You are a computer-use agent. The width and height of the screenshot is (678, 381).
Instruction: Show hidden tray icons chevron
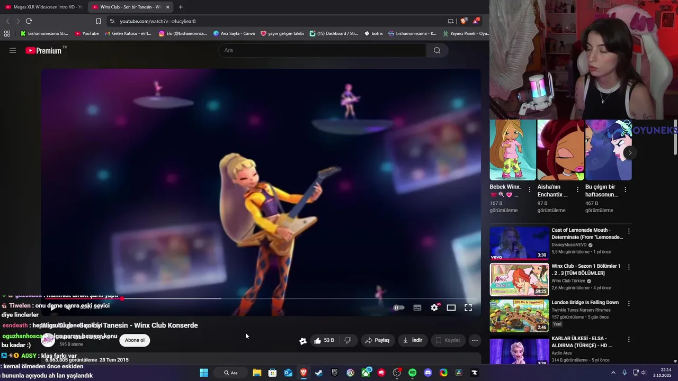coord(613,373)
